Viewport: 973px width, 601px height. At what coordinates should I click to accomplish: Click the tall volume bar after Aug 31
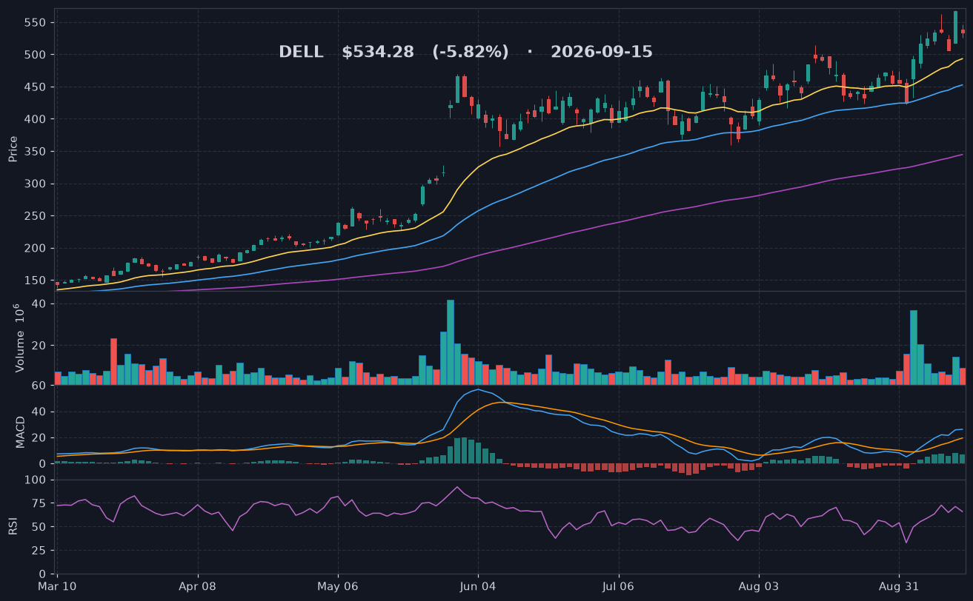tap(914, 347)
